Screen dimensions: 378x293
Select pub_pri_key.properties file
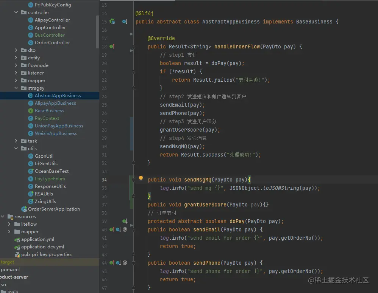pyautogui.click(x=46, y=254)
